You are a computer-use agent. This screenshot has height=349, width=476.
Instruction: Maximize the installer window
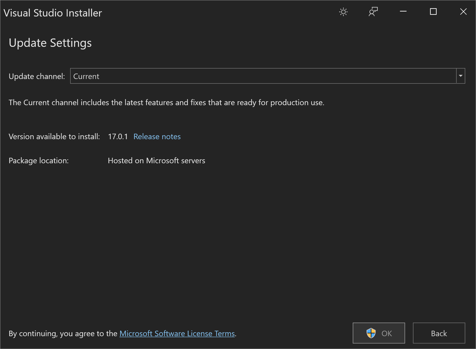coord(433,12)
